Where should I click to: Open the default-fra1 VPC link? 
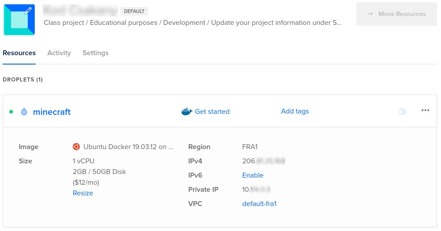(260, 204)
